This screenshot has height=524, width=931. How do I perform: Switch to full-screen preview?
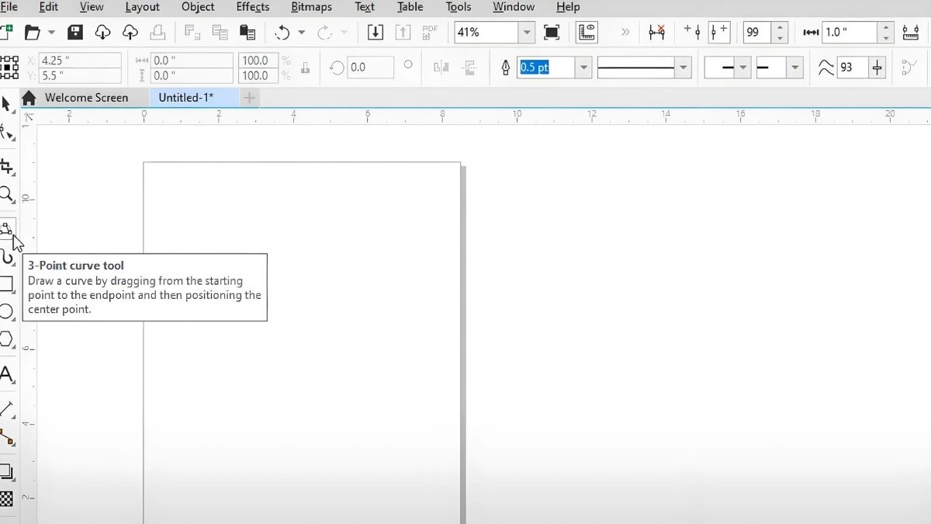pos(552,33)
